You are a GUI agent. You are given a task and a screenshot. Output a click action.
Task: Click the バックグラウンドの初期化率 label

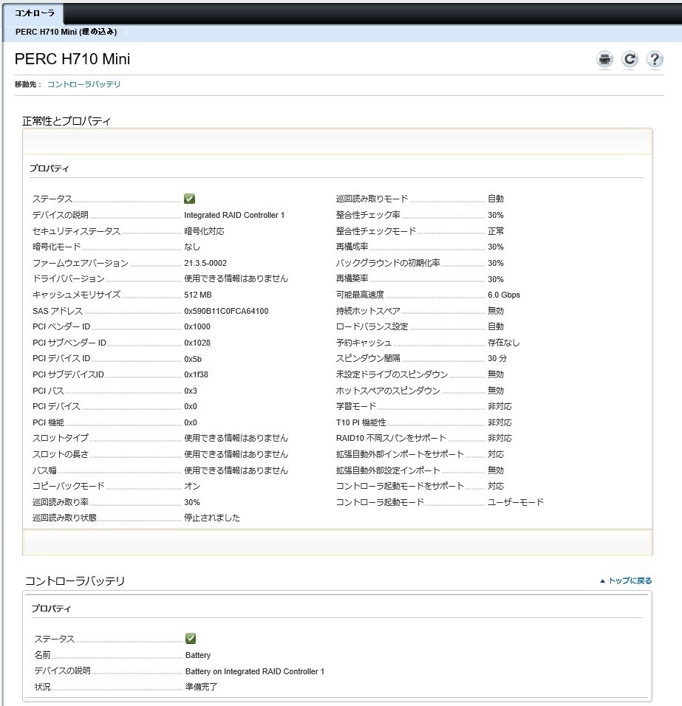click(388, 263)
